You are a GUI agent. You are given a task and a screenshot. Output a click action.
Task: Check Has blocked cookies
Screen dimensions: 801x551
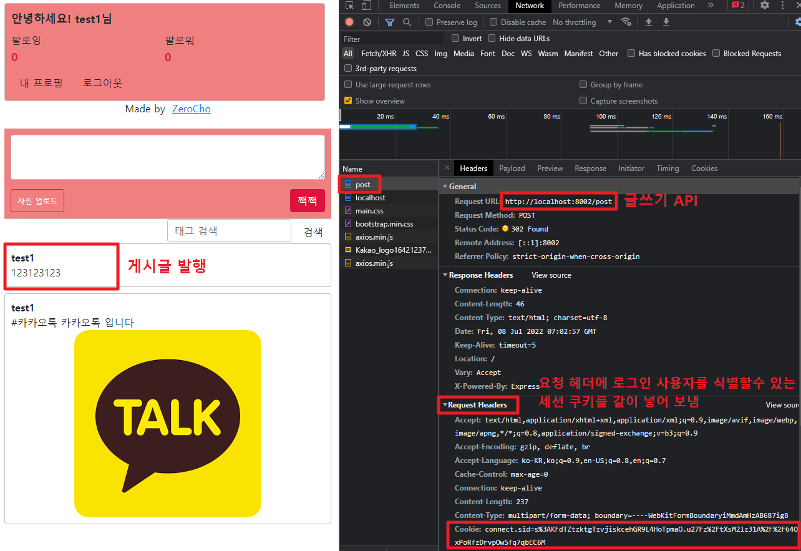coord(631,53)
